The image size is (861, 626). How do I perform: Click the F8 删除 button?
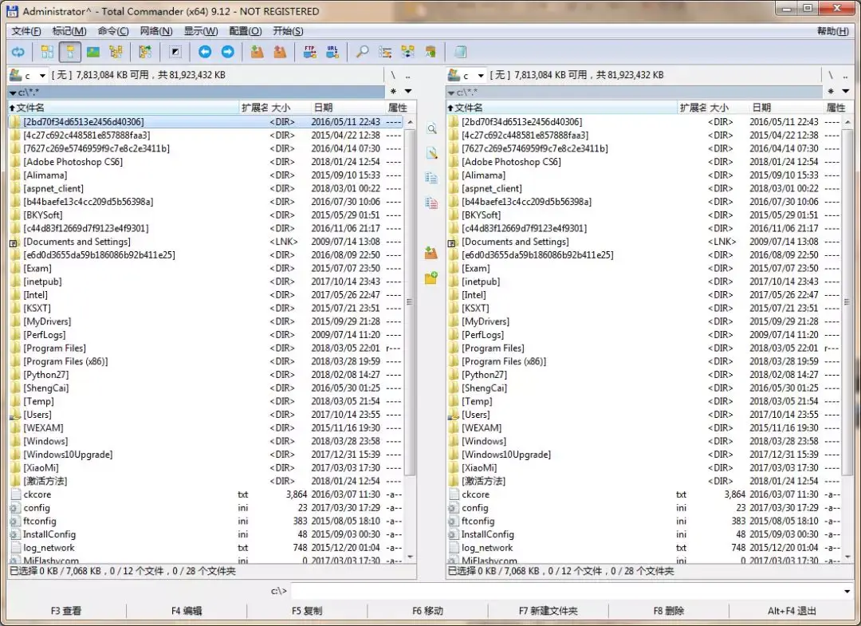[668, 611]
